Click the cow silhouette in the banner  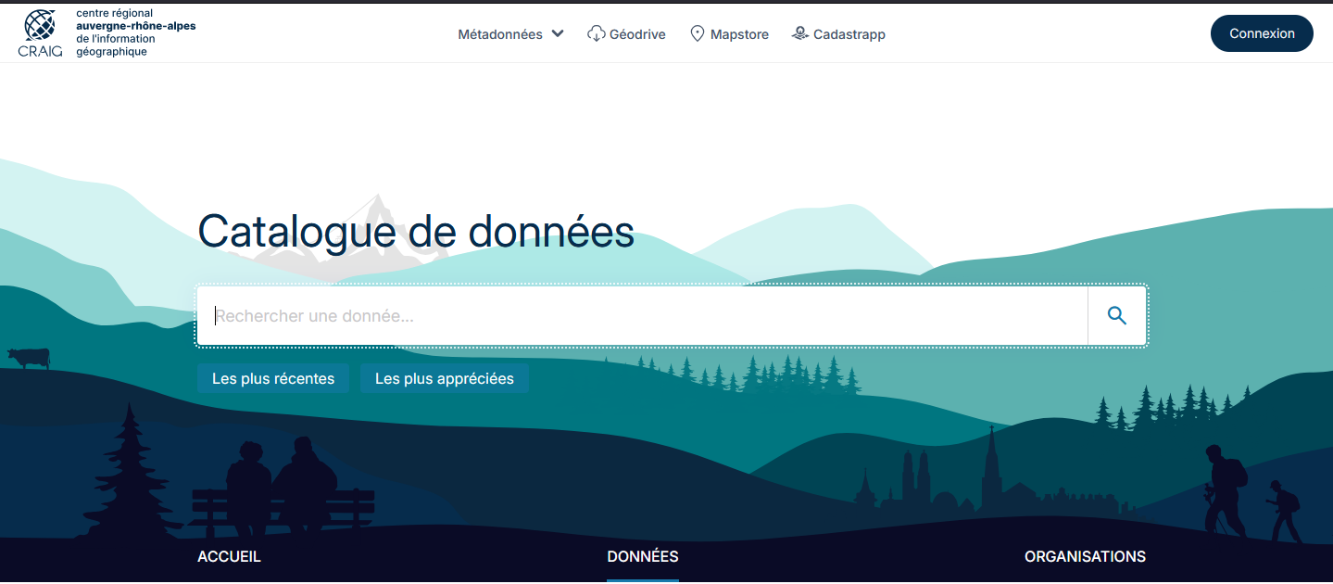pos(29,357)
